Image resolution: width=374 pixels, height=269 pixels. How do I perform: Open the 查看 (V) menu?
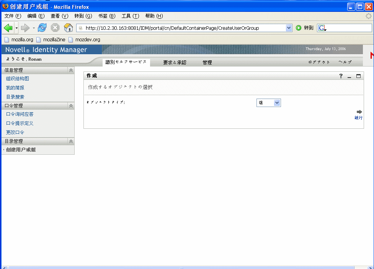pos(59,16)
